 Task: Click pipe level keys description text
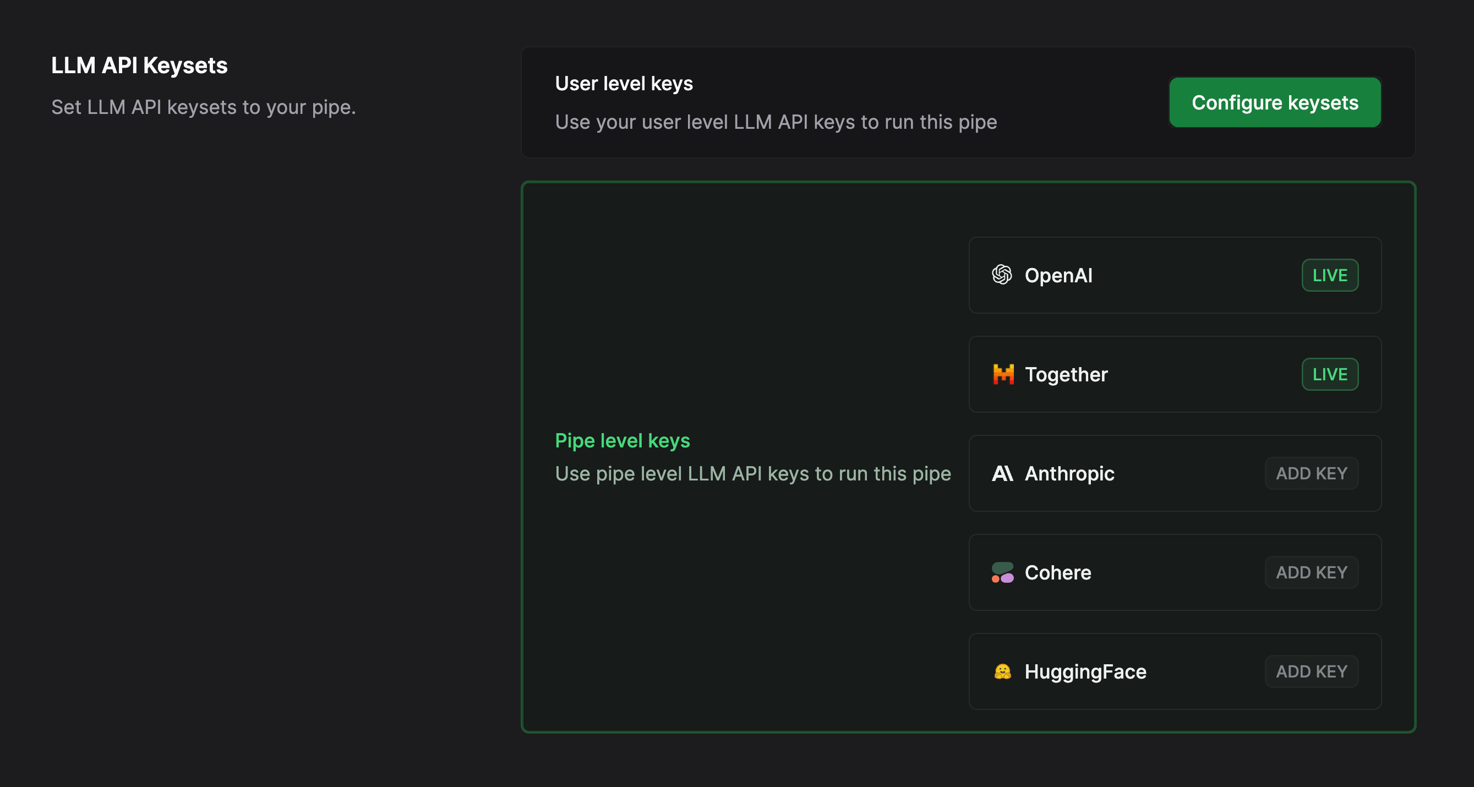pos(752,473)
